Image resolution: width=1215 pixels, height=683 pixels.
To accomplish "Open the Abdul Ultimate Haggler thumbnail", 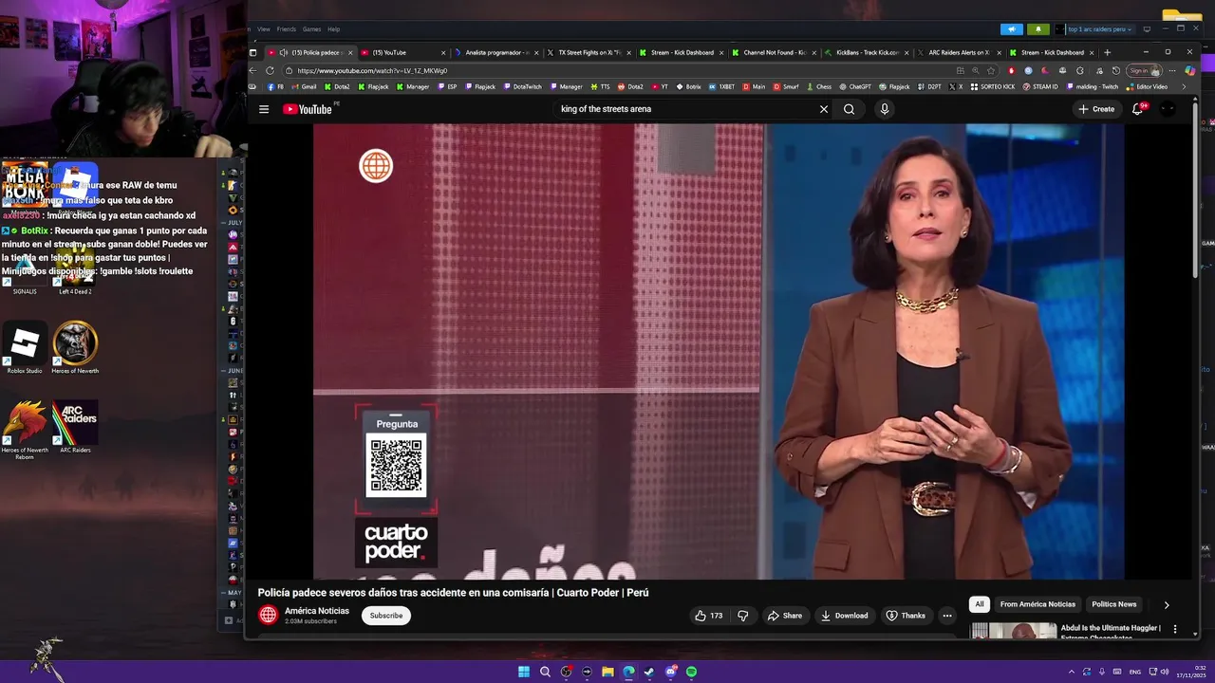I will (x=1013, y=631).
